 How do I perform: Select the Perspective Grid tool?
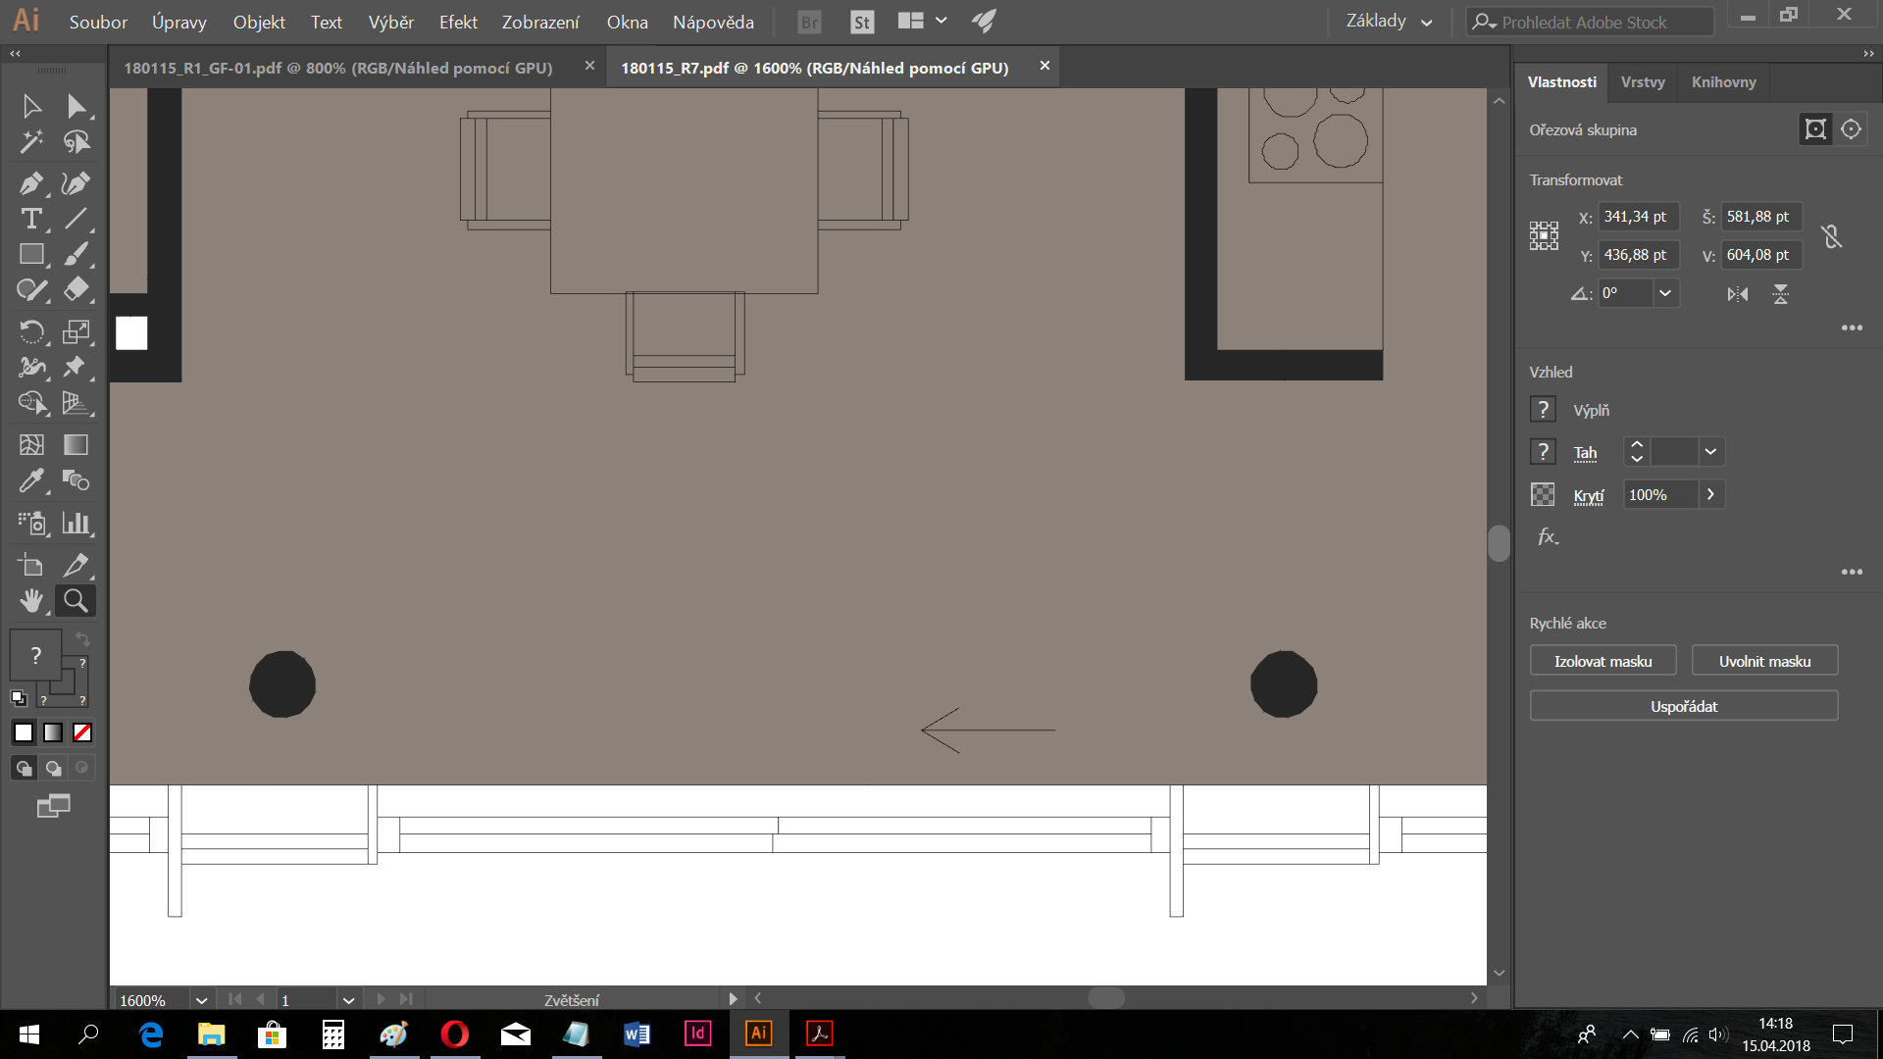(x=76, y=403)
